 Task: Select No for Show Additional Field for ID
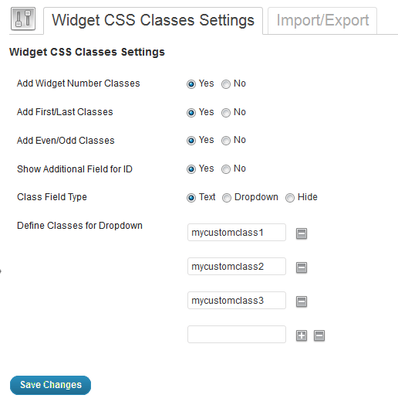(x=226, y=169)
